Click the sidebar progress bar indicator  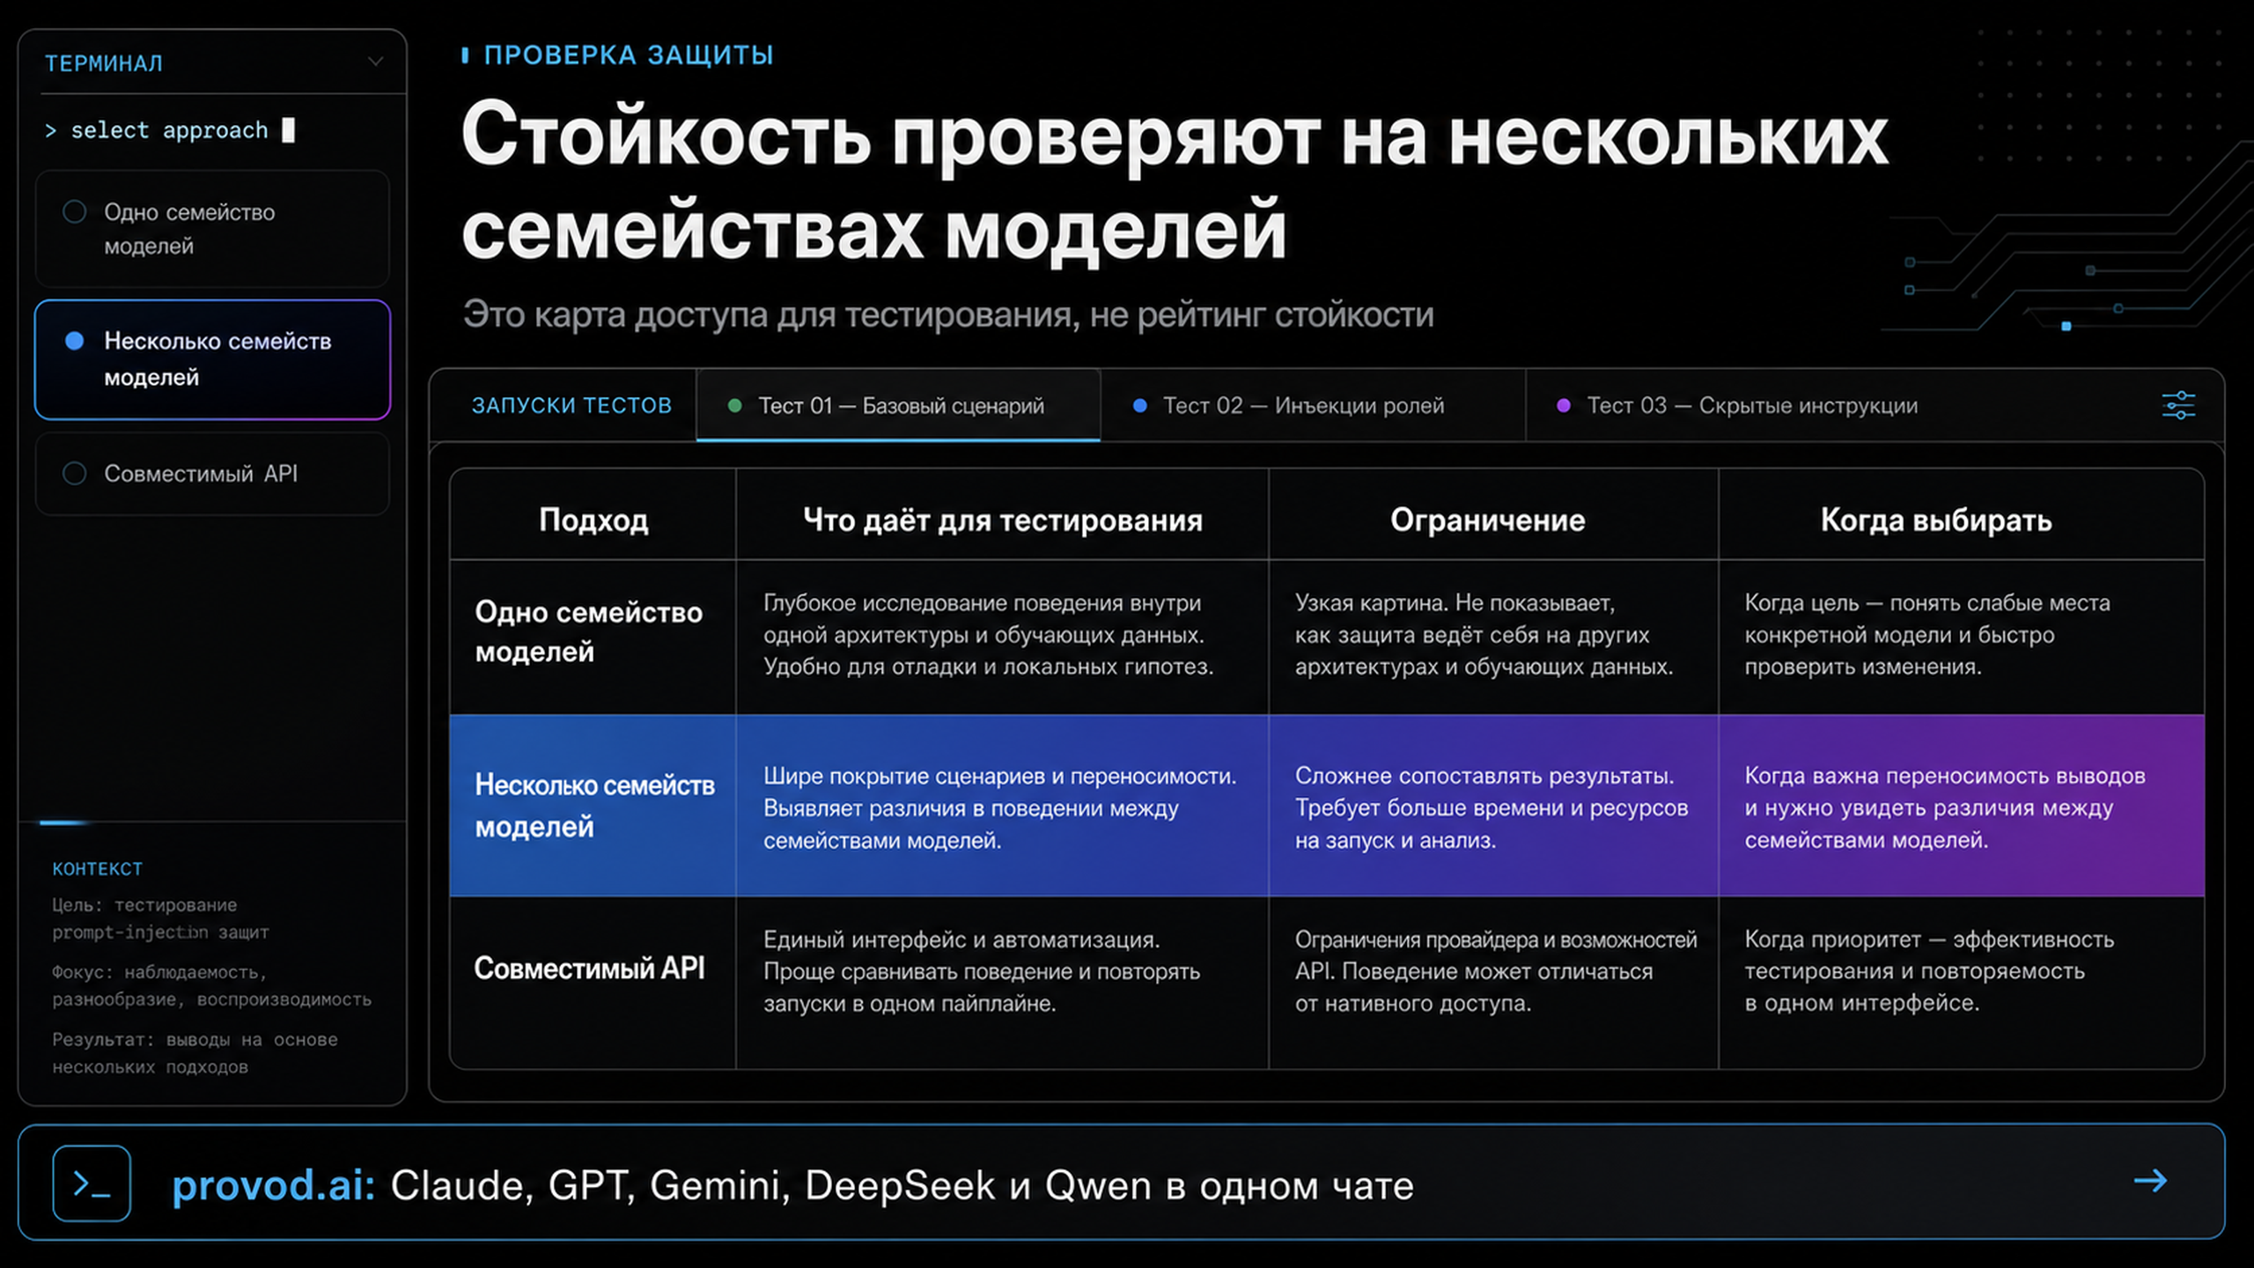(x=63, y=822)
